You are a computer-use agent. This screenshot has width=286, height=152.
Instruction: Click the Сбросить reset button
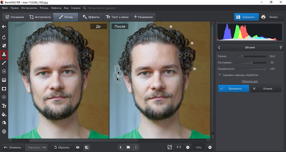pos(62,147)
